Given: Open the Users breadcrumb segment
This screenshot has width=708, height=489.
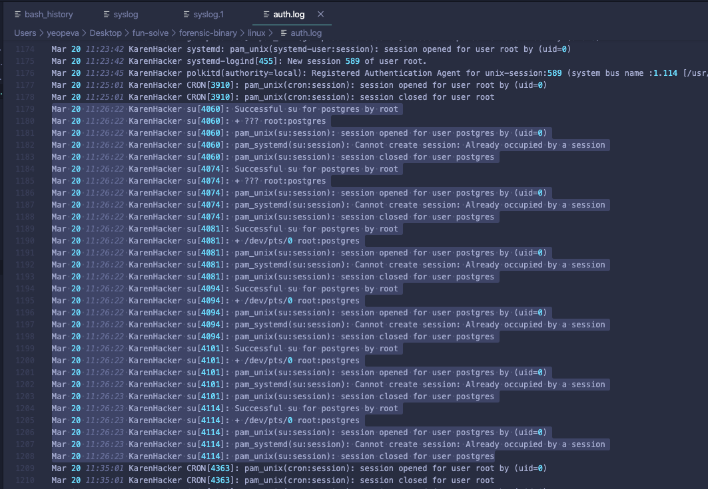Looking at the screenshot, I should point(25,33).
